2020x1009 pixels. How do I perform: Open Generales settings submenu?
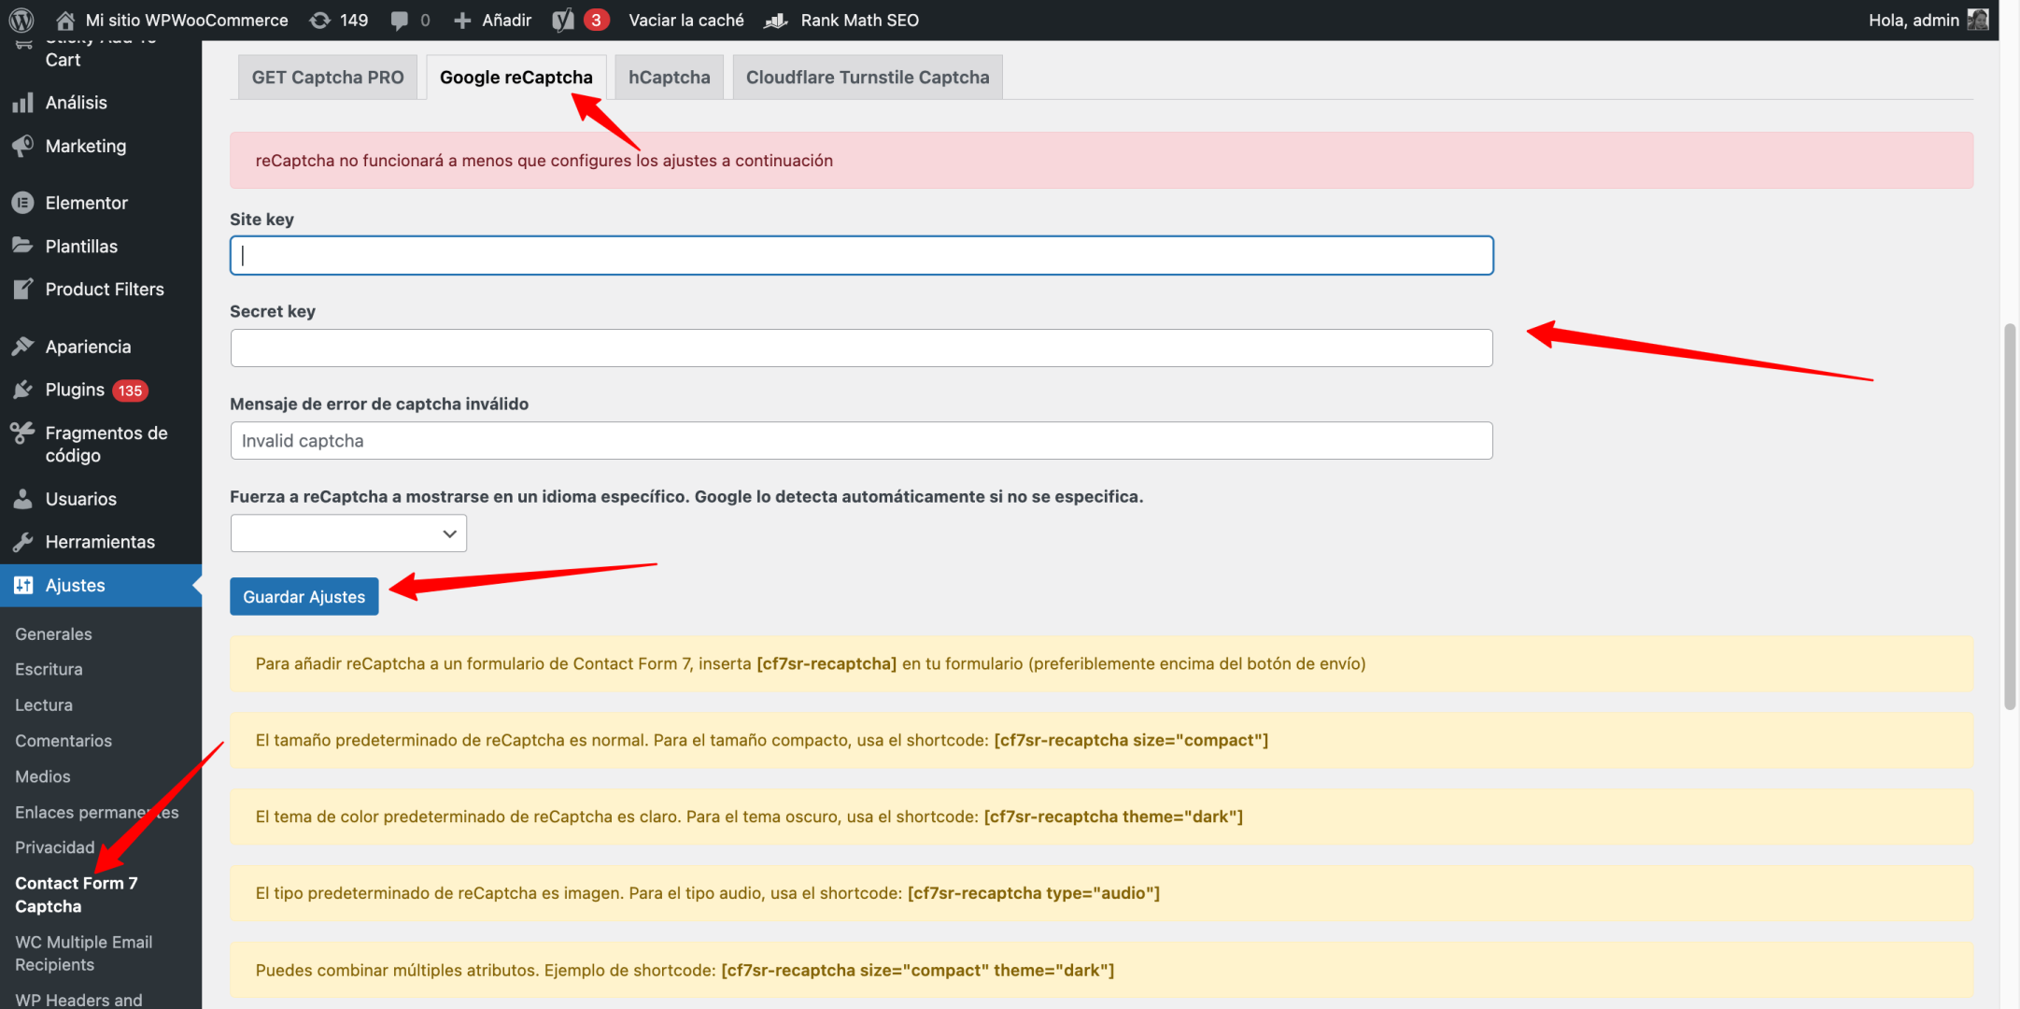[x=53, y=633]
